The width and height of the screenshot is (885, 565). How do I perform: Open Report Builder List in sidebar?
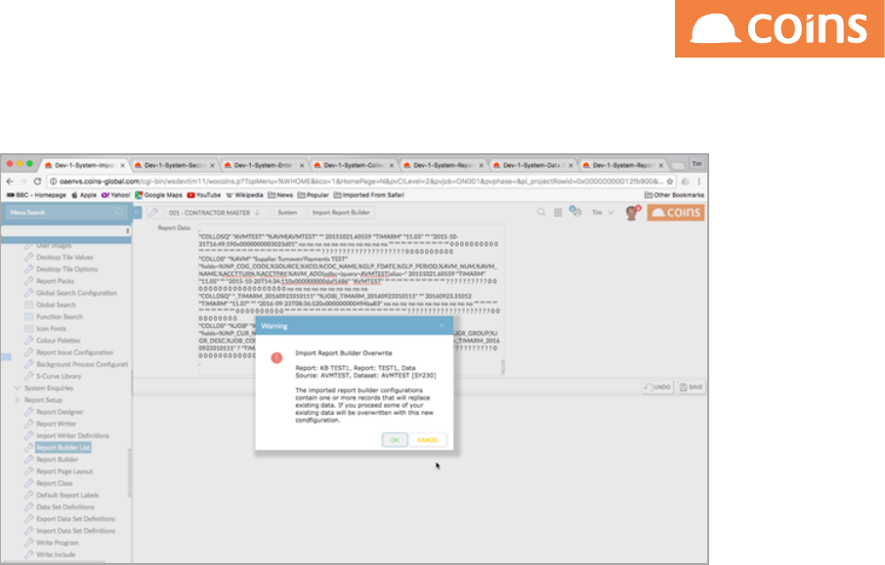(x=63, y=448)
